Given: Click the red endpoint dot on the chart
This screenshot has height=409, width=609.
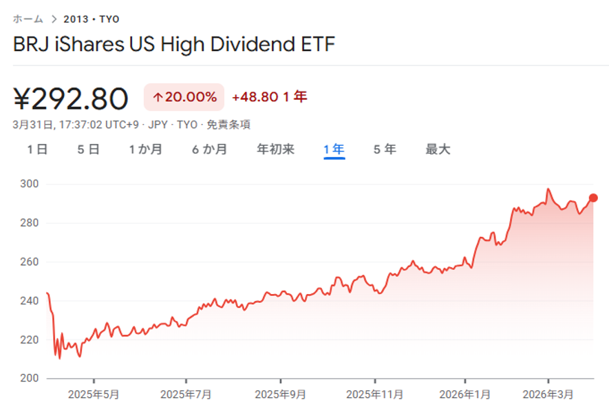Looking at the screenshot, I should tap(594, 198).
